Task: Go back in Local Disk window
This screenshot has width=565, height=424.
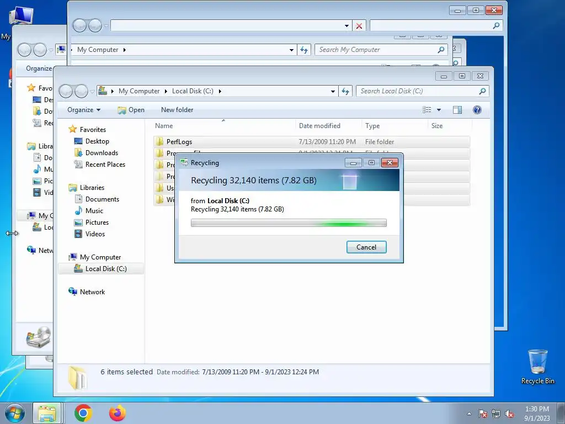Action: [x=66, y=91]
